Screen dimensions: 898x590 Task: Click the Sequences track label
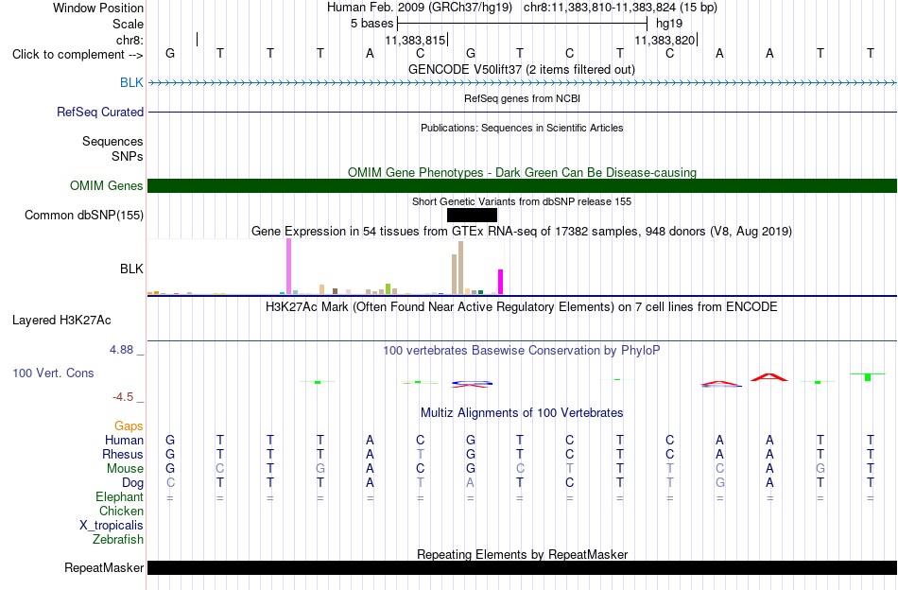point(112,141)
